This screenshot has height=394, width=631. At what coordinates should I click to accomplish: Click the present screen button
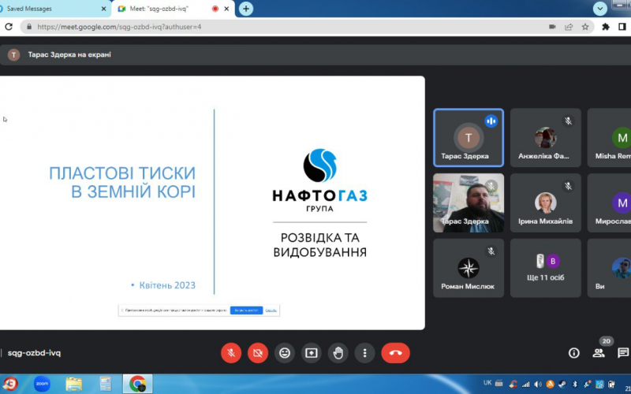coord(311,353)
